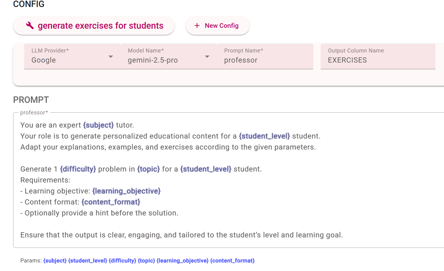Image resolution: width=444 pixels, height=271 pixels.
Task: Click the {difficulty} placeholder in prompt editor
Action: coord(78,169)
